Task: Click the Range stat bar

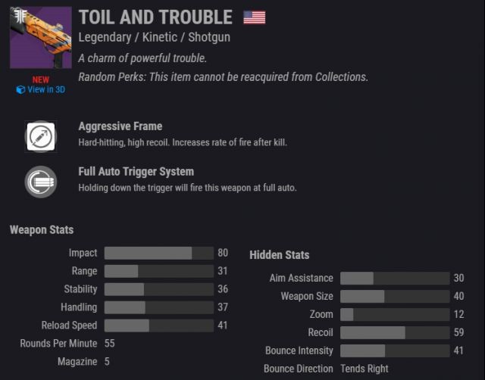Action: 159,271
